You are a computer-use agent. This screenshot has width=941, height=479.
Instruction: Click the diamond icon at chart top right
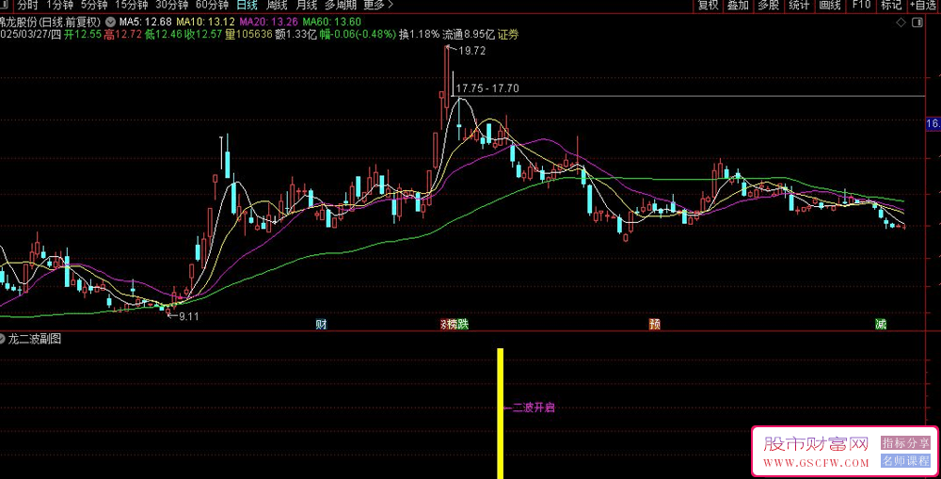(x=901, y=23)
